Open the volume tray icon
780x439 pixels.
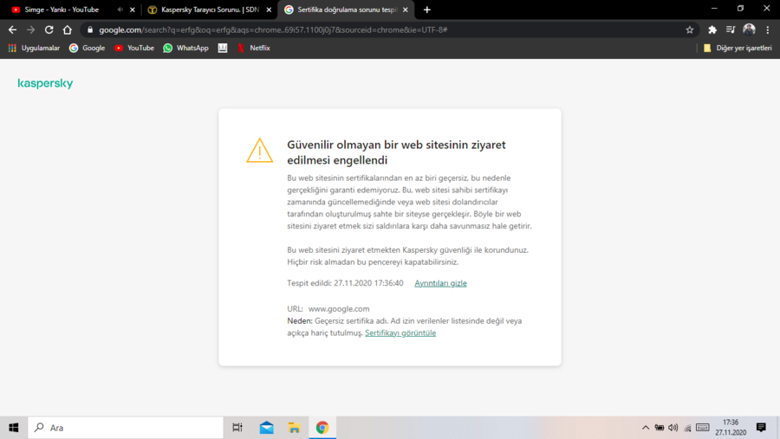tap(673, 428)
